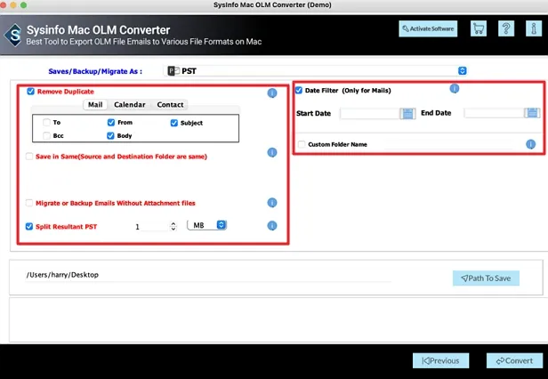Uncheck the Date Filter checkbox
This screenshot has height=379, width=548.
coord(299,90)
